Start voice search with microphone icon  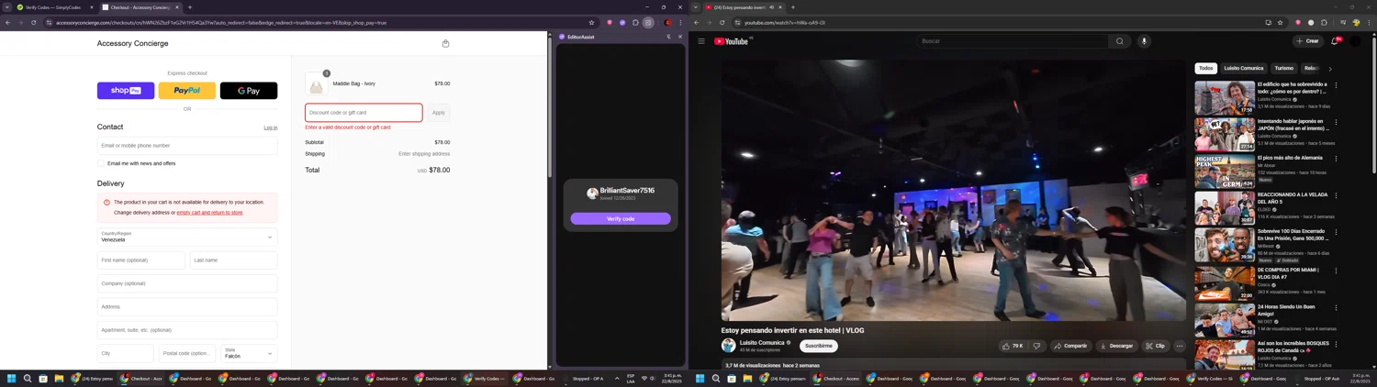point(1144,41)
